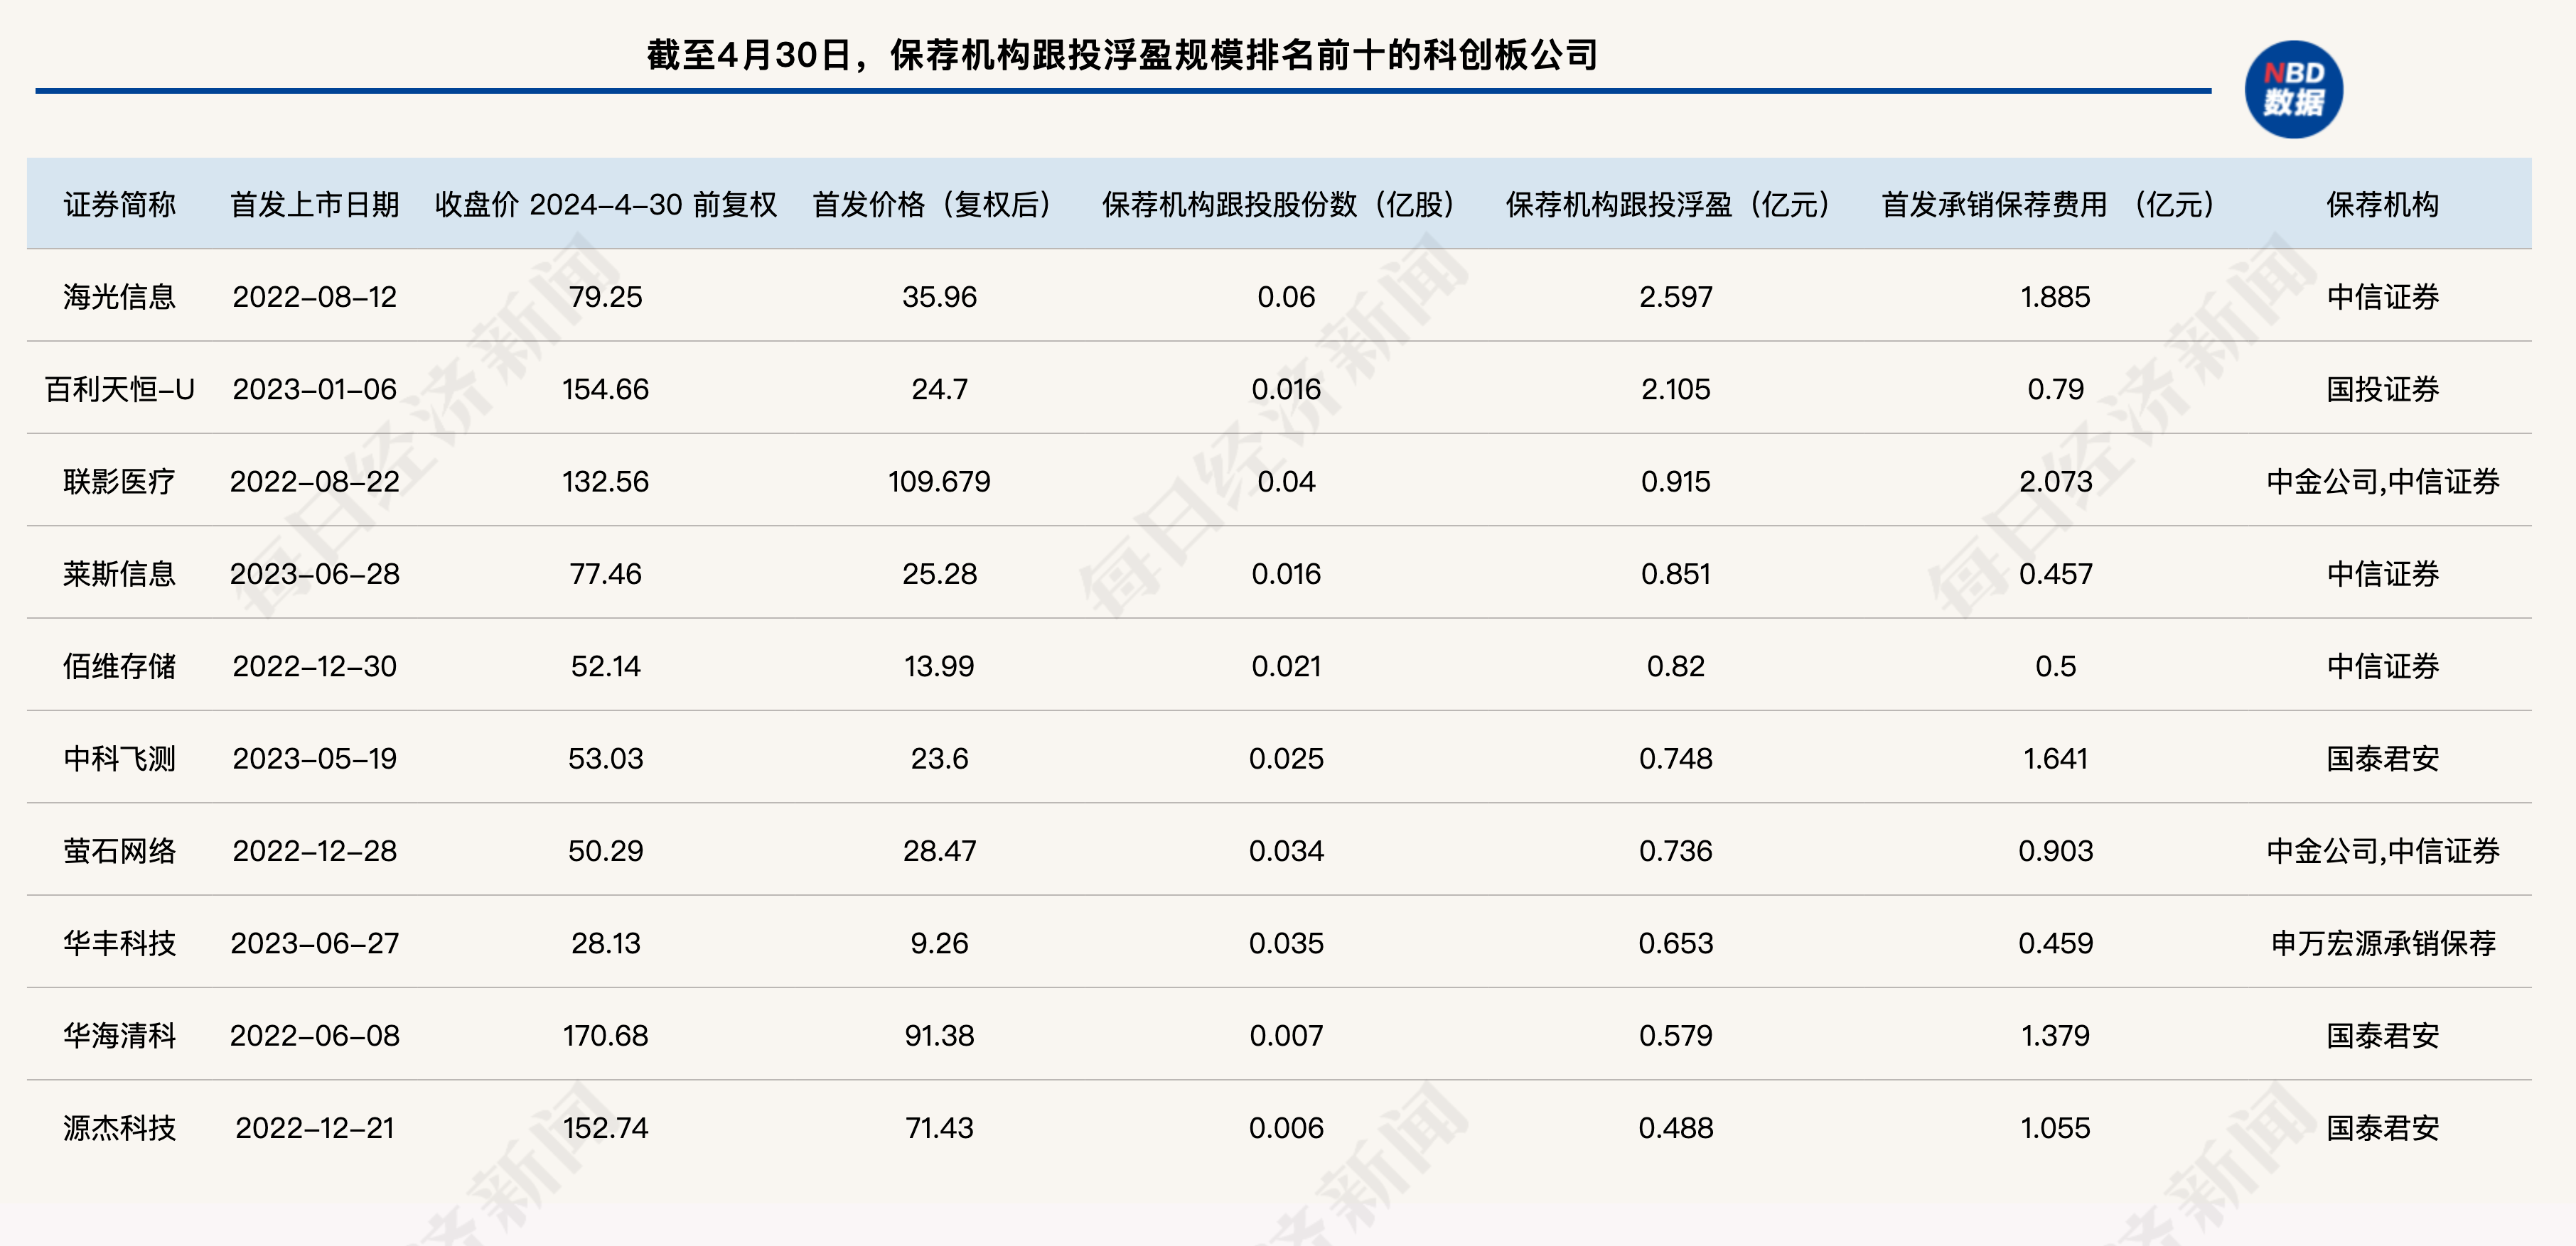
Task: Click underwriting fee 1.641
Action: pyautogui.click(x=2055, y=759)
